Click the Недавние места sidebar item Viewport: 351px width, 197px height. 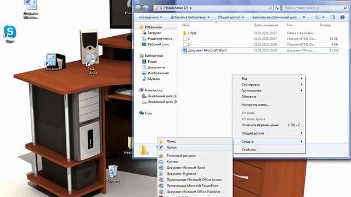pyautogui.click(x=157, y=39)
